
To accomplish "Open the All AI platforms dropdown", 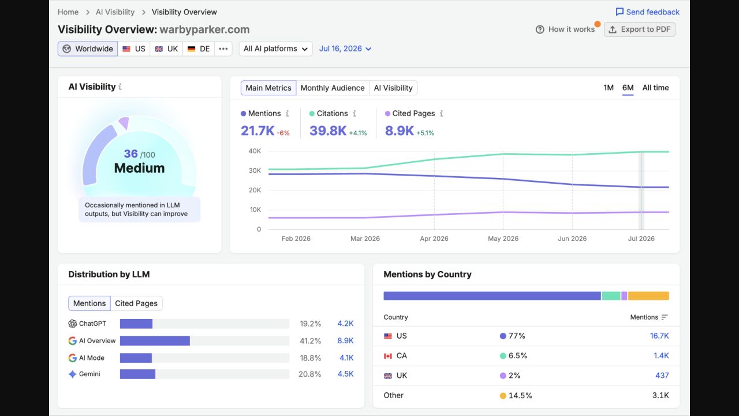I will point(276,49).
